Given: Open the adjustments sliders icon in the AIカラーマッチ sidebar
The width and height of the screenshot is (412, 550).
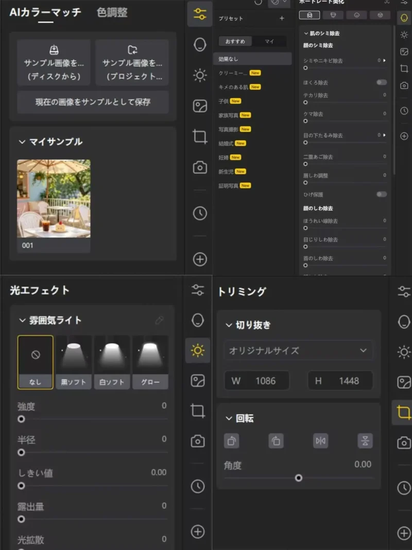Looking at the screenshot, I should coord(200,14).
